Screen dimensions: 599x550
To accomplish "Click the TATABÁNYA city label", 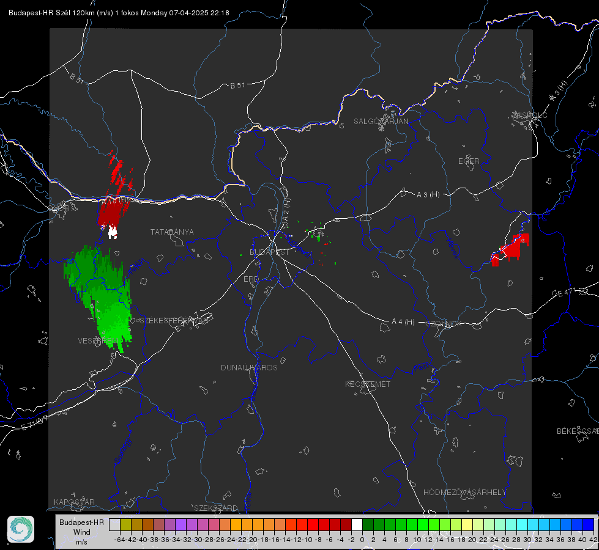I will coord(172,232).
